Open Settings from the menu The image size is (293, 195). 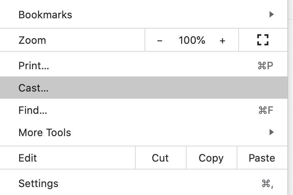pos(39,183)
